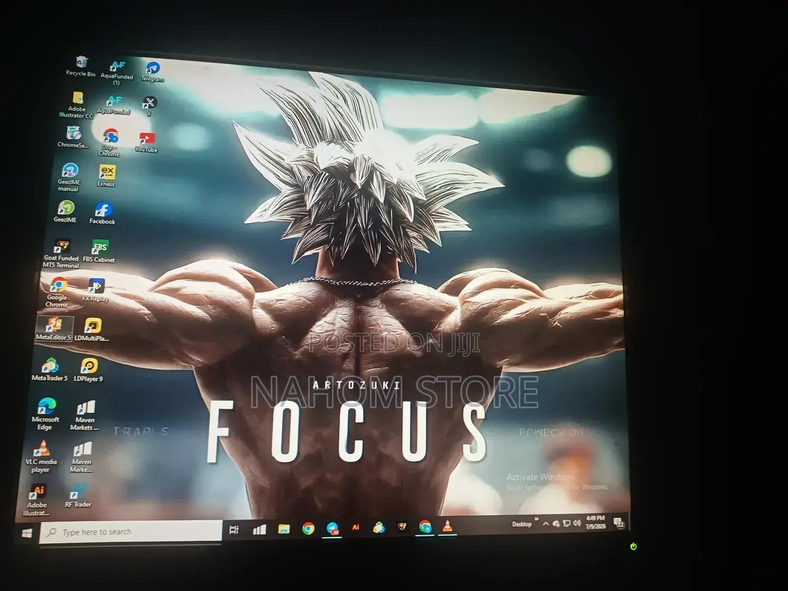Screen dimensions: 788x591
Task: Open the taskbar clock and calendar
Action: pos(595,522)
